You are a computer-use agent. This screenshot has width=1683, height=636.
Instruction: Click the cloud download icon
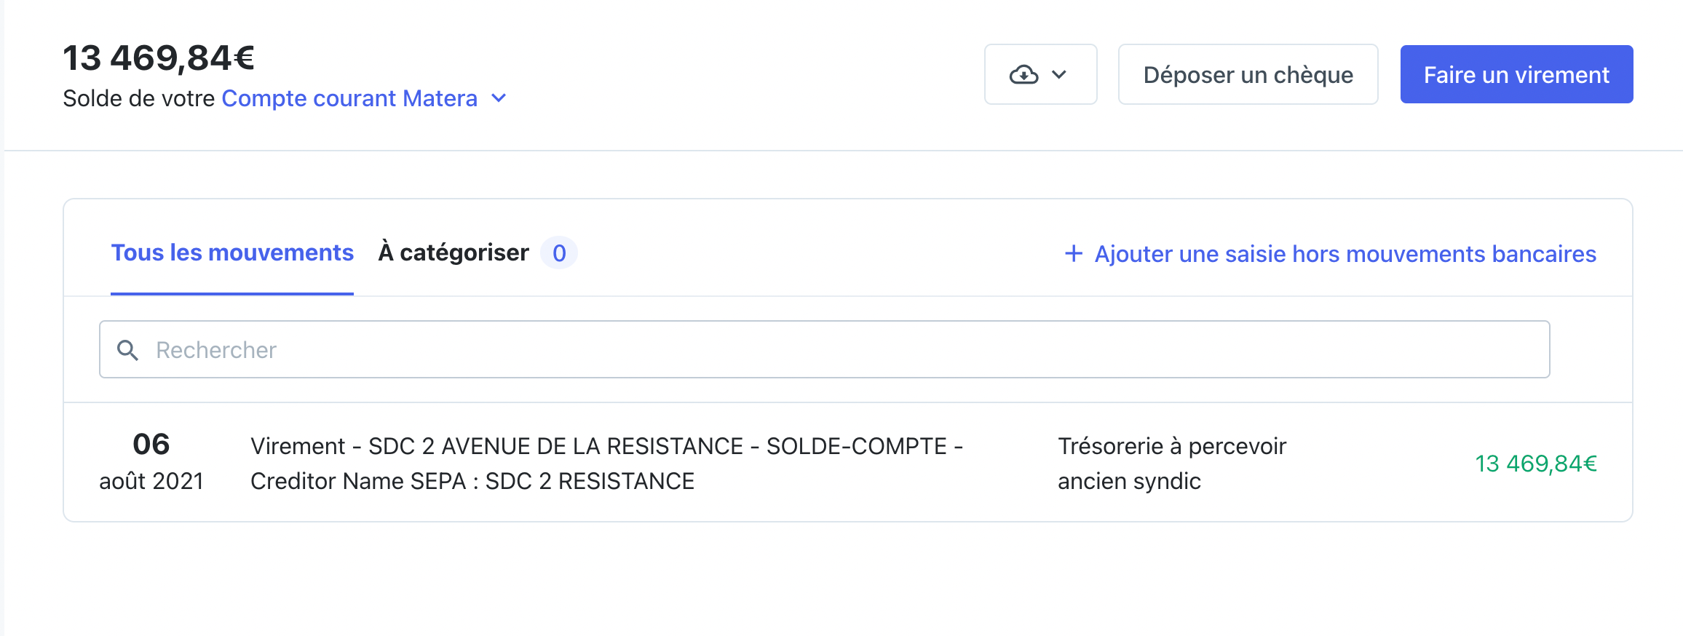(1023, 75)
